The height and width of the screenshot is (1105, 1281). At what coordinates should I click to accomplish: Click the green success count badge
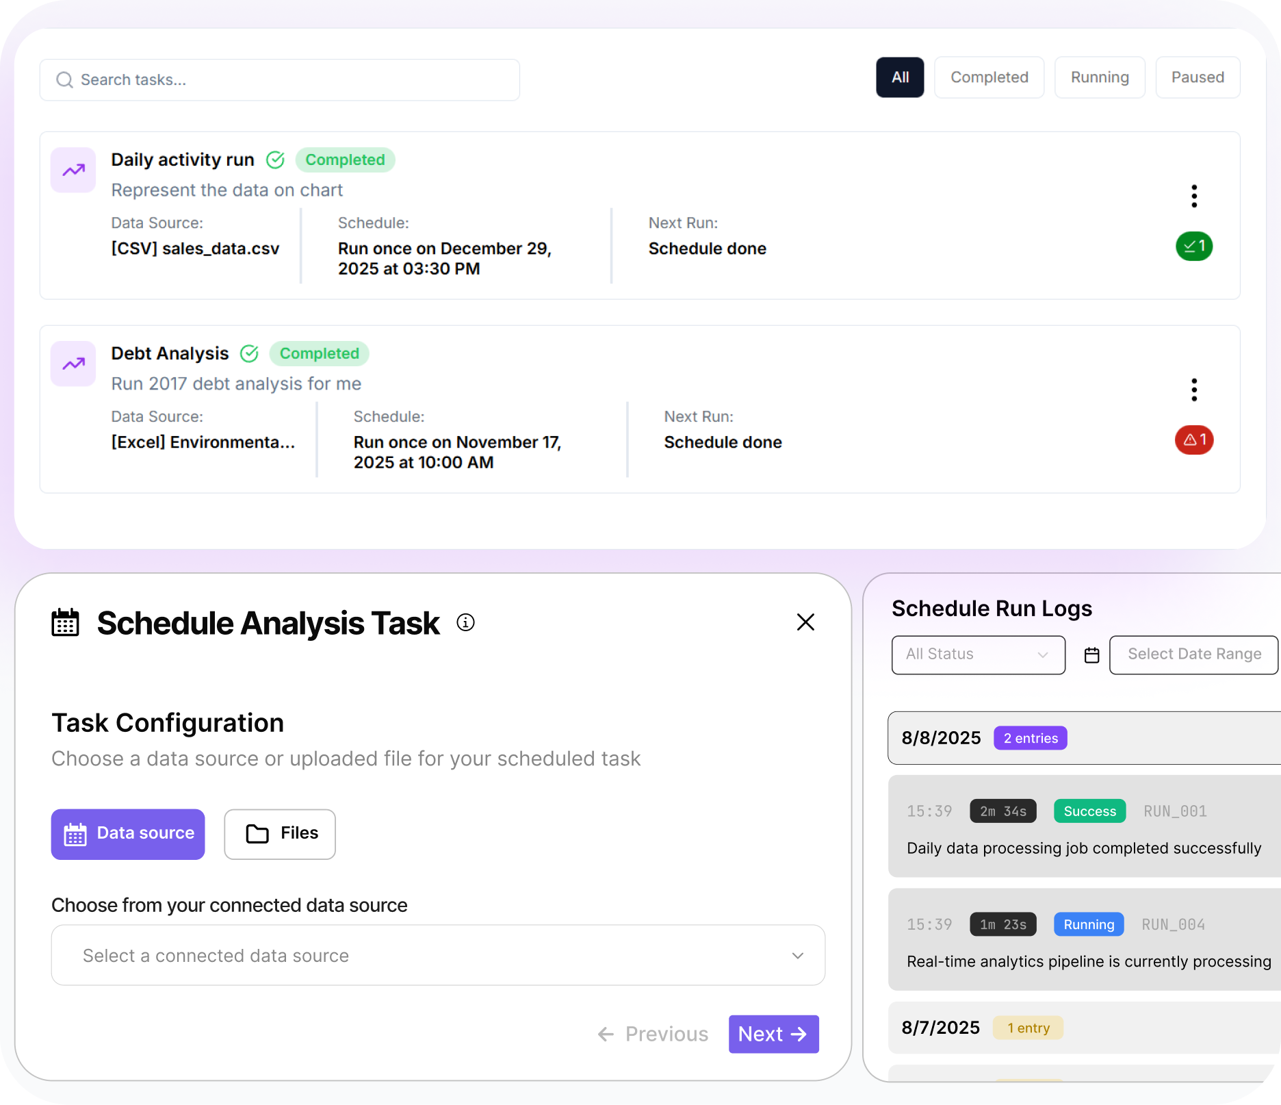(x=1194, y=246)
